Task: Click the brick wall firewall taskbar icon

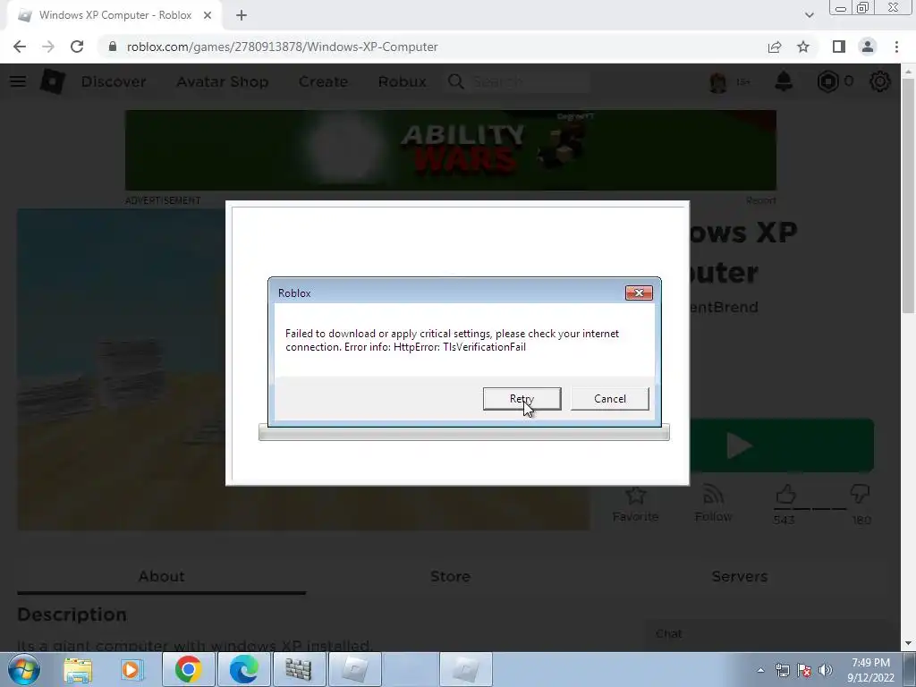Action: 299,669
